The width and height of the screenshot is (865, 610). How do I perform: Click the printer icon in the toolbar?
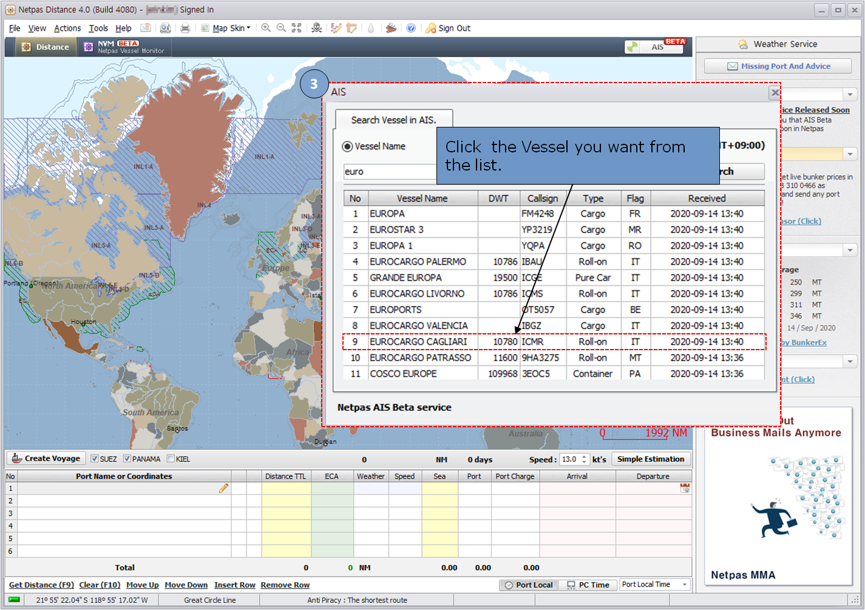coord(185,28)
